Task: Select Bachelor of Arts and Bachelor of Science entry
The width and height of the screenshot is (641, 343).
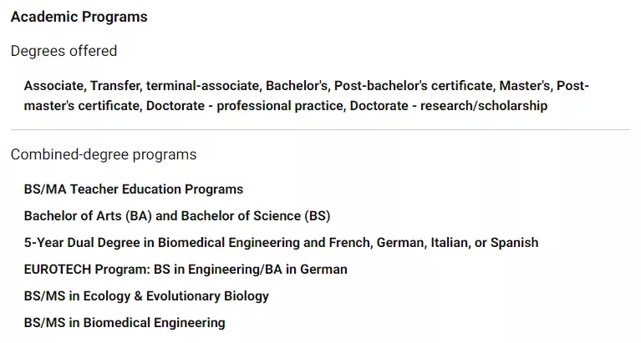Action: coord(177,216)
